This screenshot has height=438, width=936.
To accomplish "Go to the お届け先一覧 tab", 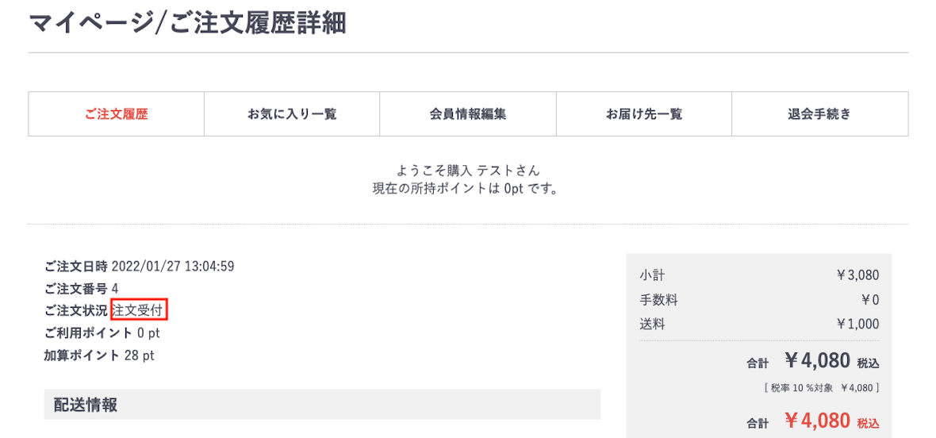I will (643, 114).
